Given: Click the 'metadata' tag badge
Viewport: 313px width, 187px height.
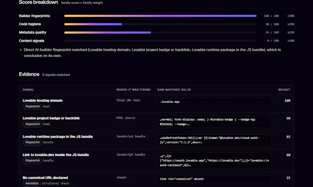Looking at the screenshot, I should 32,183.
